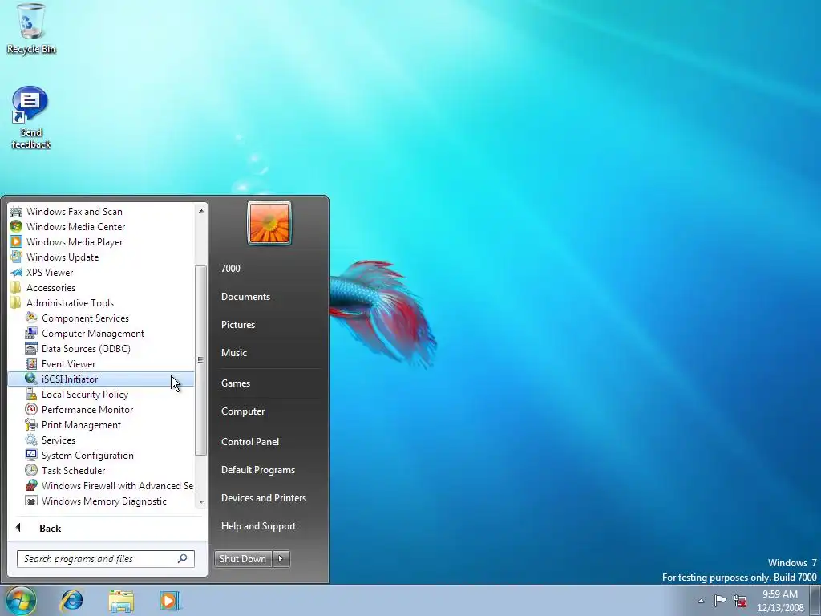Screen dimensions: 821x616
Task: Click Data Sources (ODBC) icon
Action: pos(31,348)
